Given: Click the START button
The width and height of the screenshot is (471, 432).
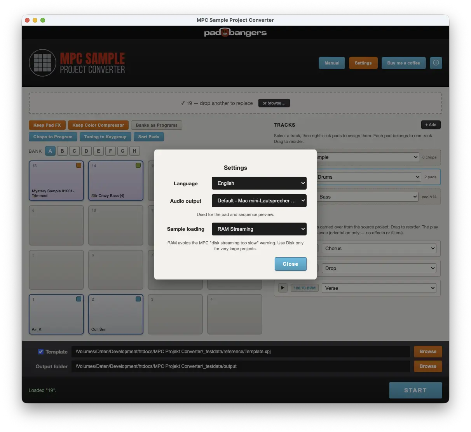Looking at the screenshot, I should point(415,390).
